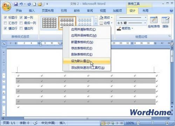Choose the plain grid table style thumbnail
This screenshot has width=175, height=126.
point(49,23)
